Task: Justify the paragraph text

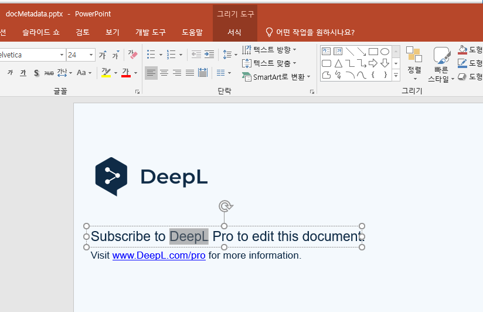Action: coord(190,73)
